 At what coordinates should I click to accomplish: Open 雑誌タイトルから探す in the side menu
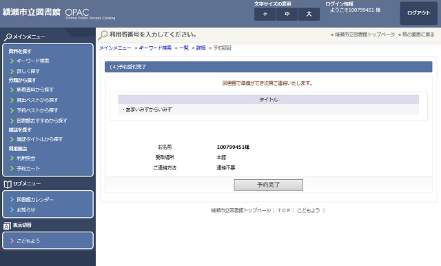[x=40, y=139]
